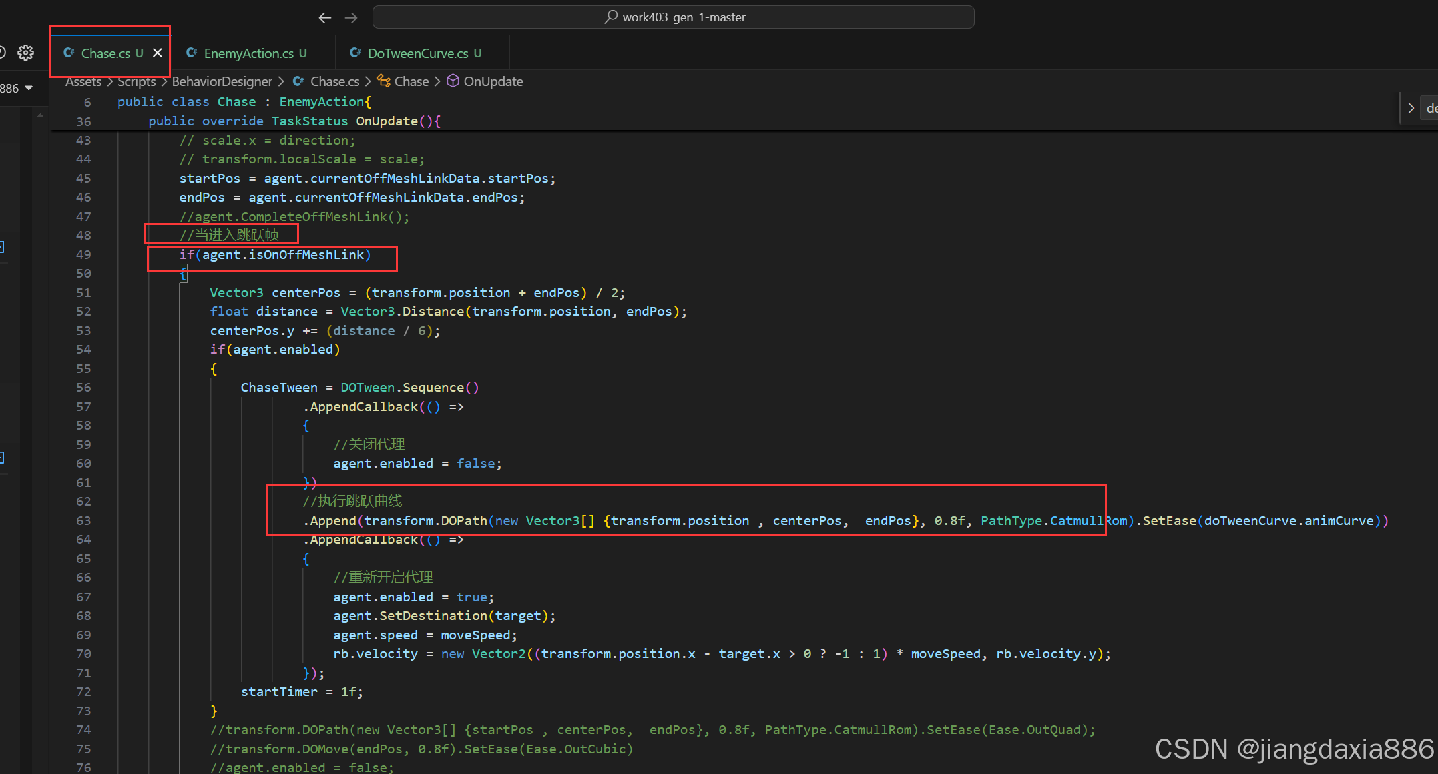
Task: Click the C# icon on EnemyAction.cs tab
Action: 192,53
